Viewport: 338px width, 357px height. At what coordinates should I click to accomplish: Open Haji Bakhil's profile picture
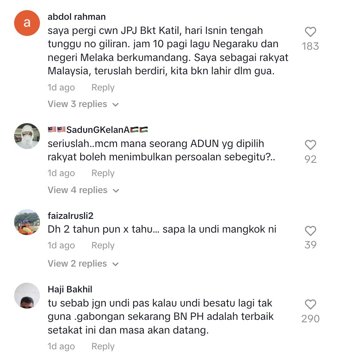pyautogui.click(x=27, y=296)
